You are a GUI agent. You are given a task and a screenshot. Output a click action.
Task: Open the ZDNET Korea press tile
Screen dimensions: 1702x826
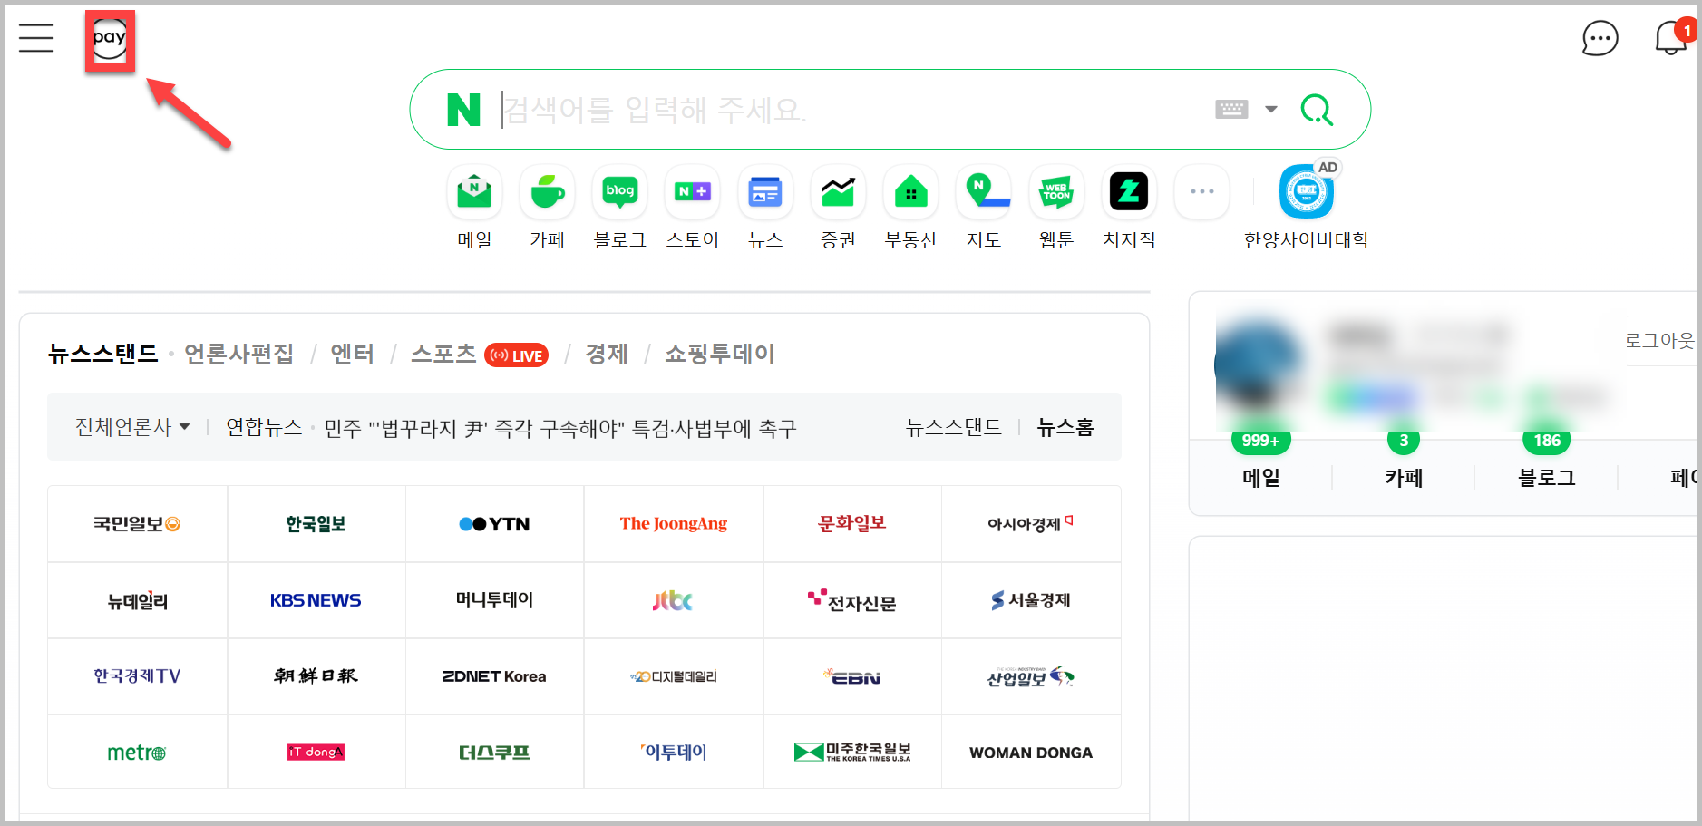click(x=494, y=676)
